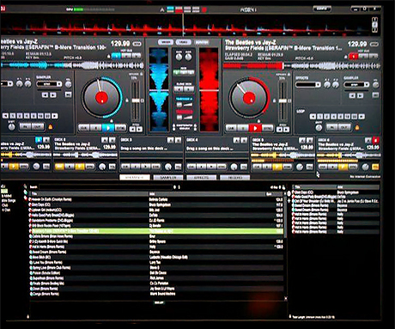The height and width of the screenshot is (329, 395).
Task: Click the Video button in the mixer
Action: pos(183,42)
